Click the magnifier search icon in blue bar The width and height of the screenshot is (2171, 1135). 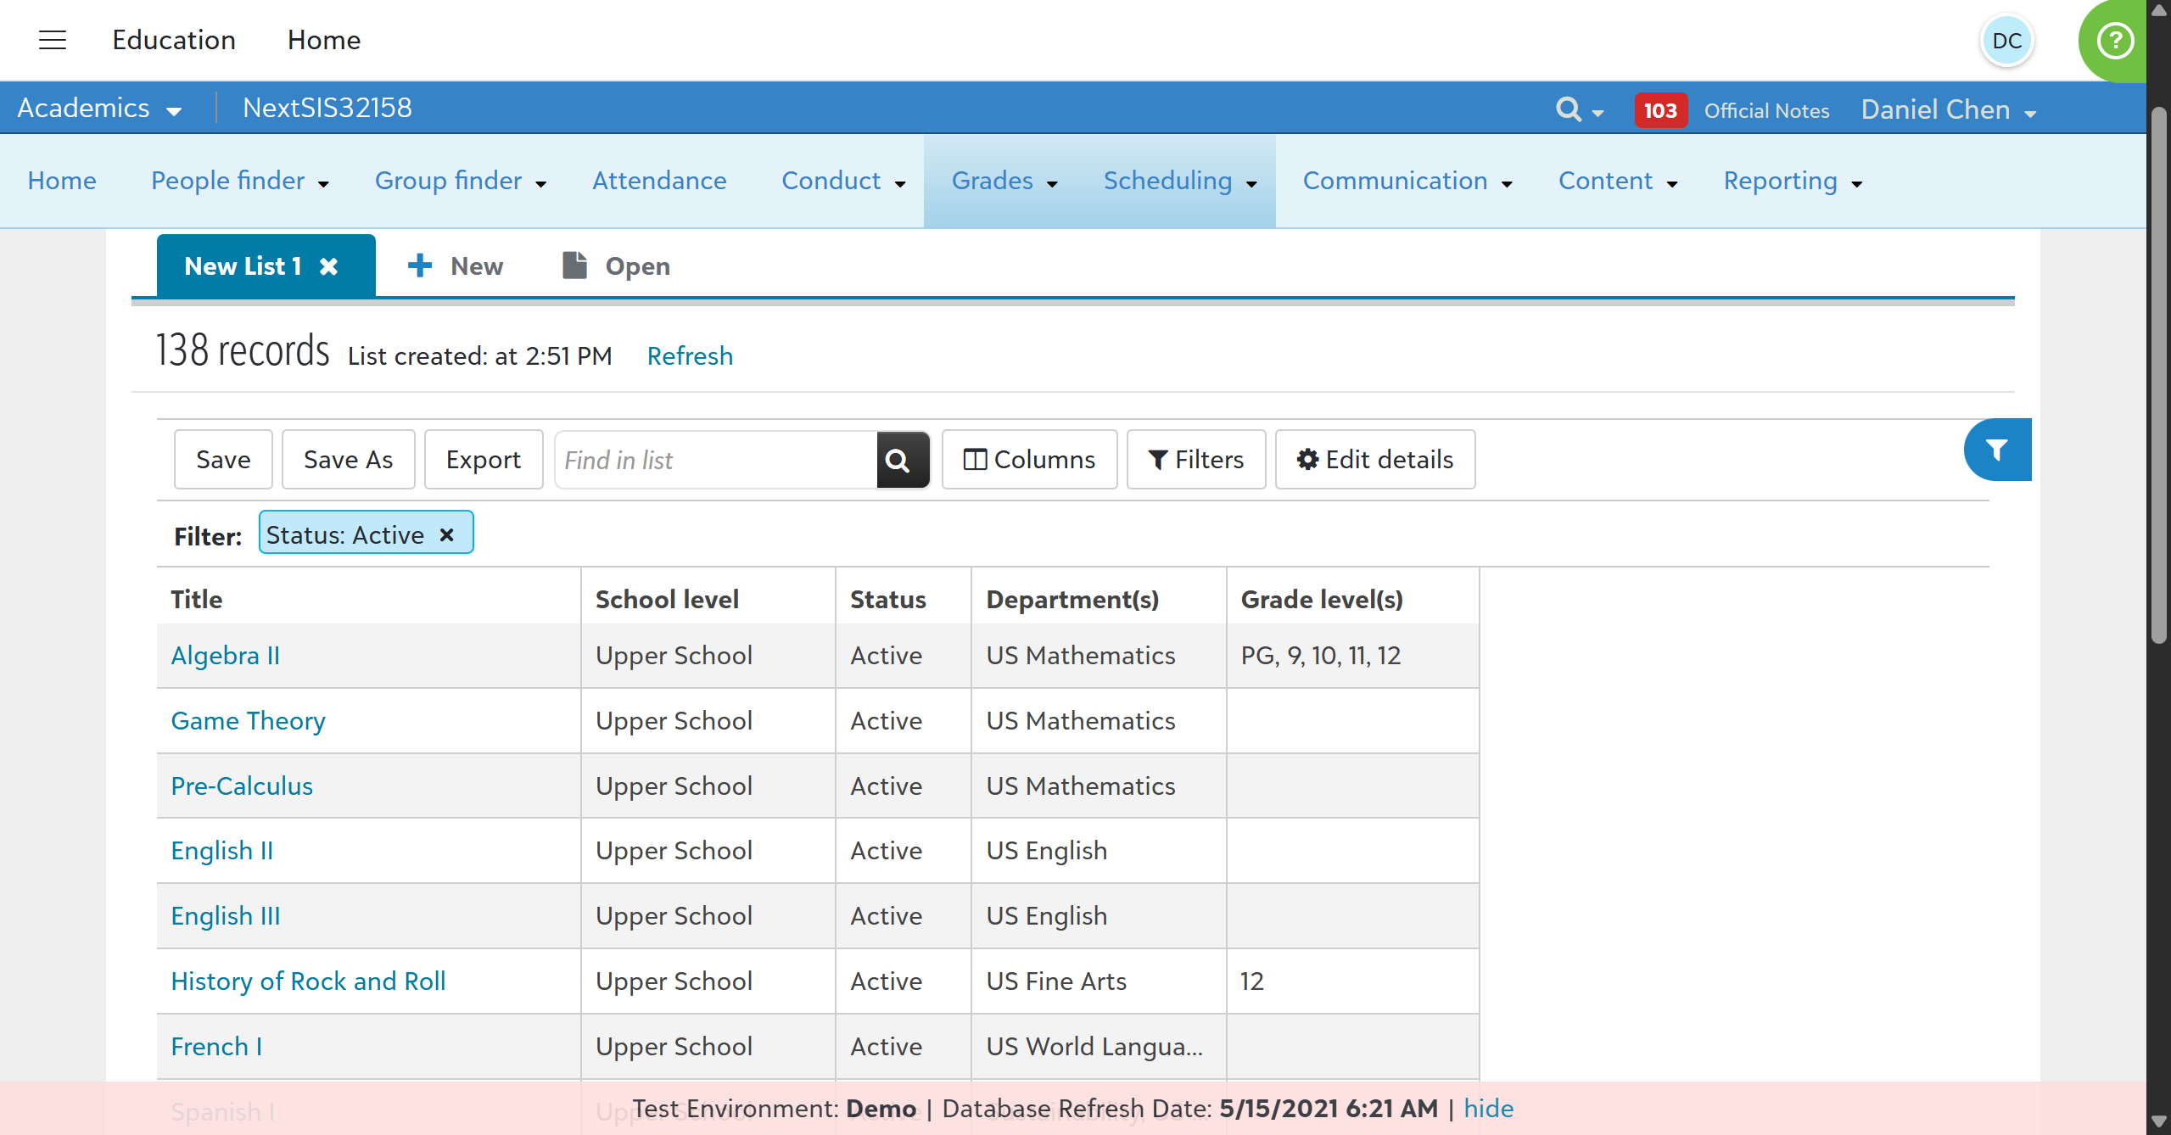click(1569, 109)
